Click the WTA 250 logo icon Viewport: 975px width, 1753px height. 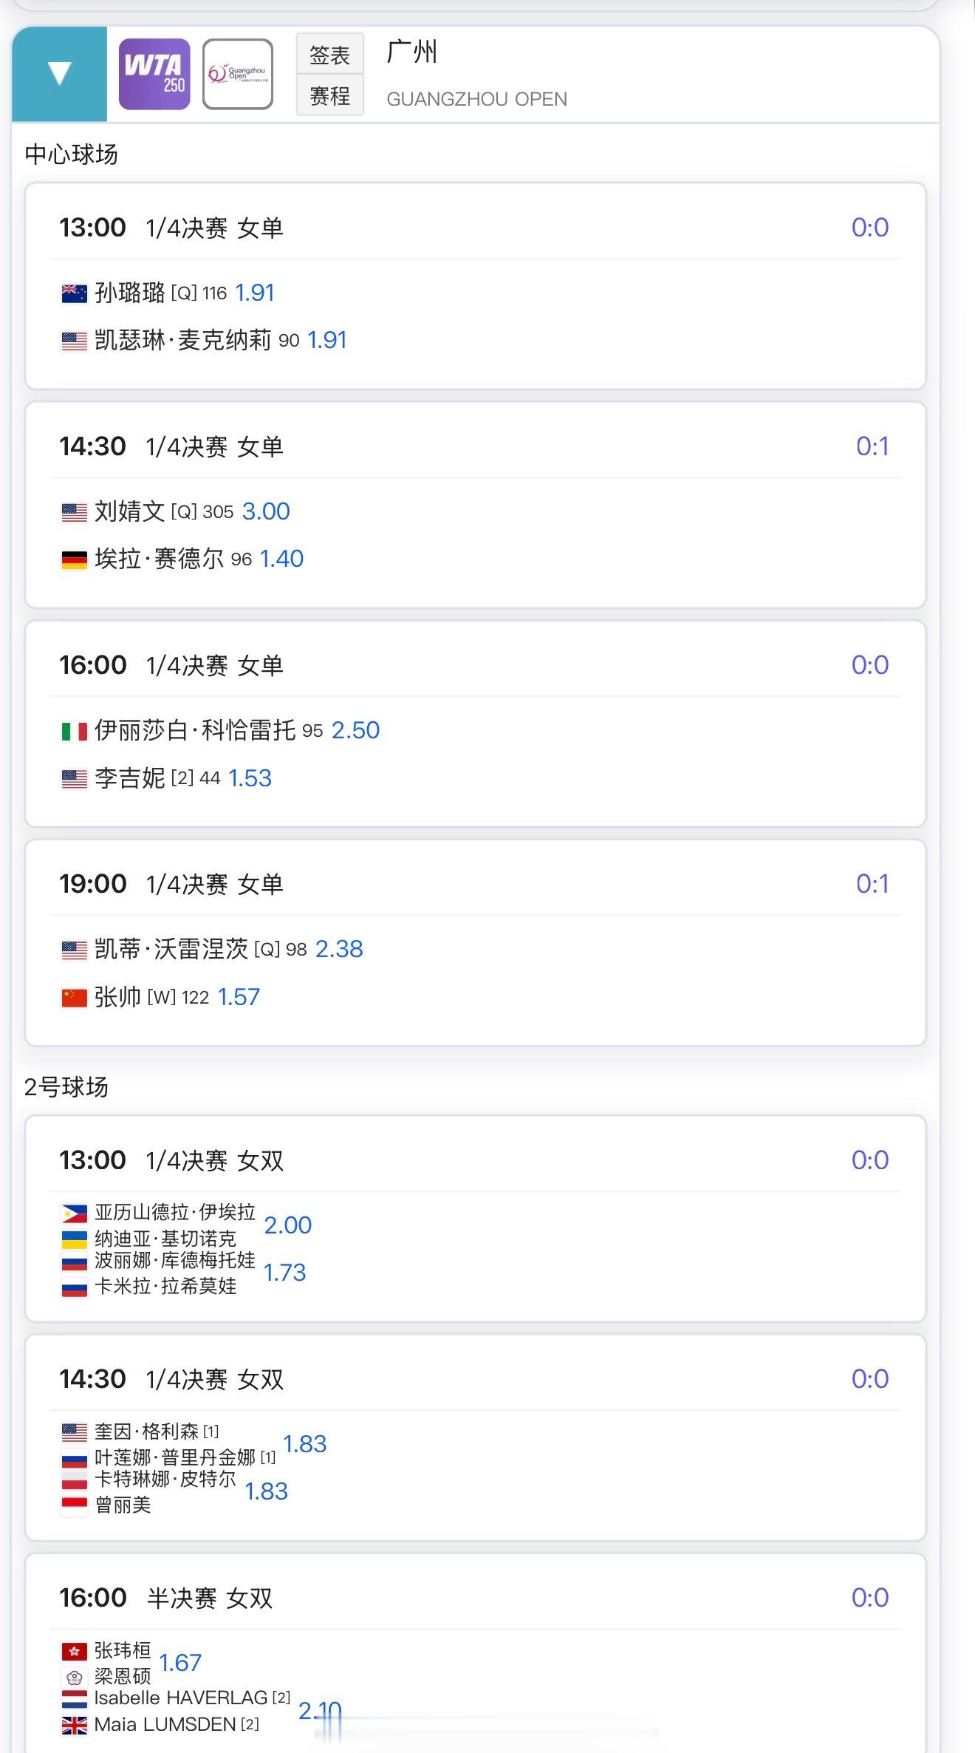click(154, 74)
